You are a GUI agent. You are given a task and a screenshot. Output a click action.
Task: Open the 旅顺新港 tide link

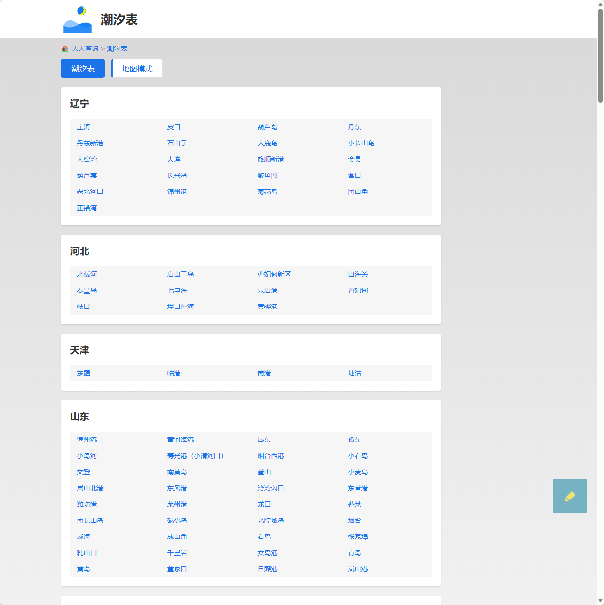click(x=271, y=159)
